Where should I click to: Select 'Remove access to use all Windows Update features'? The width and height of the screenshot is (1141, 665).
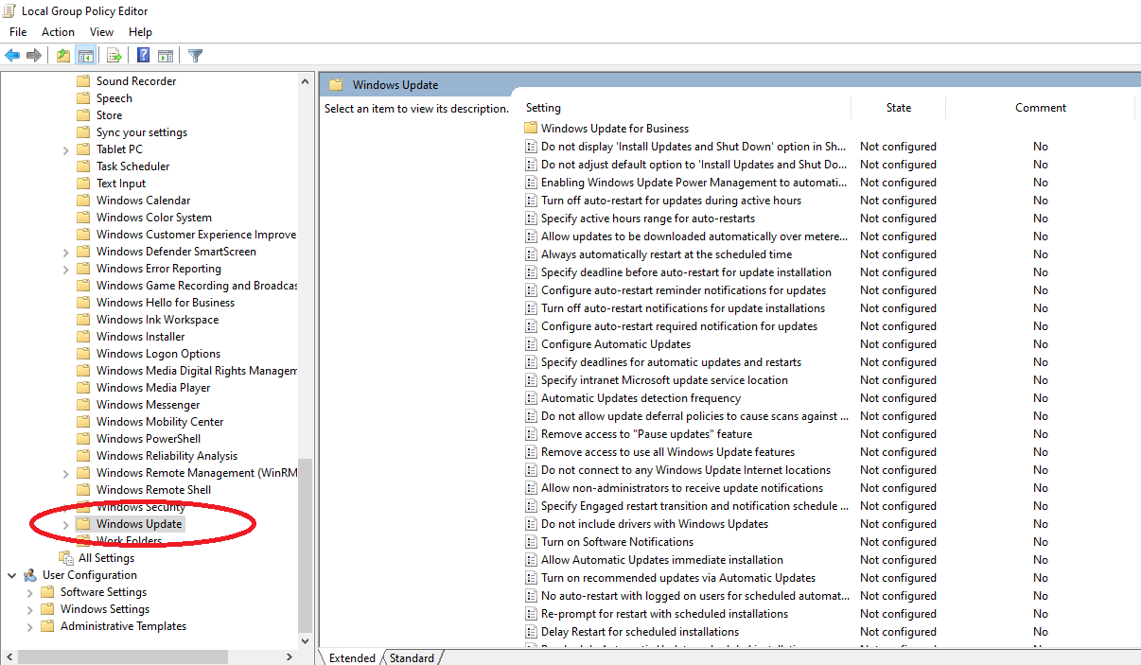[668, 452]
